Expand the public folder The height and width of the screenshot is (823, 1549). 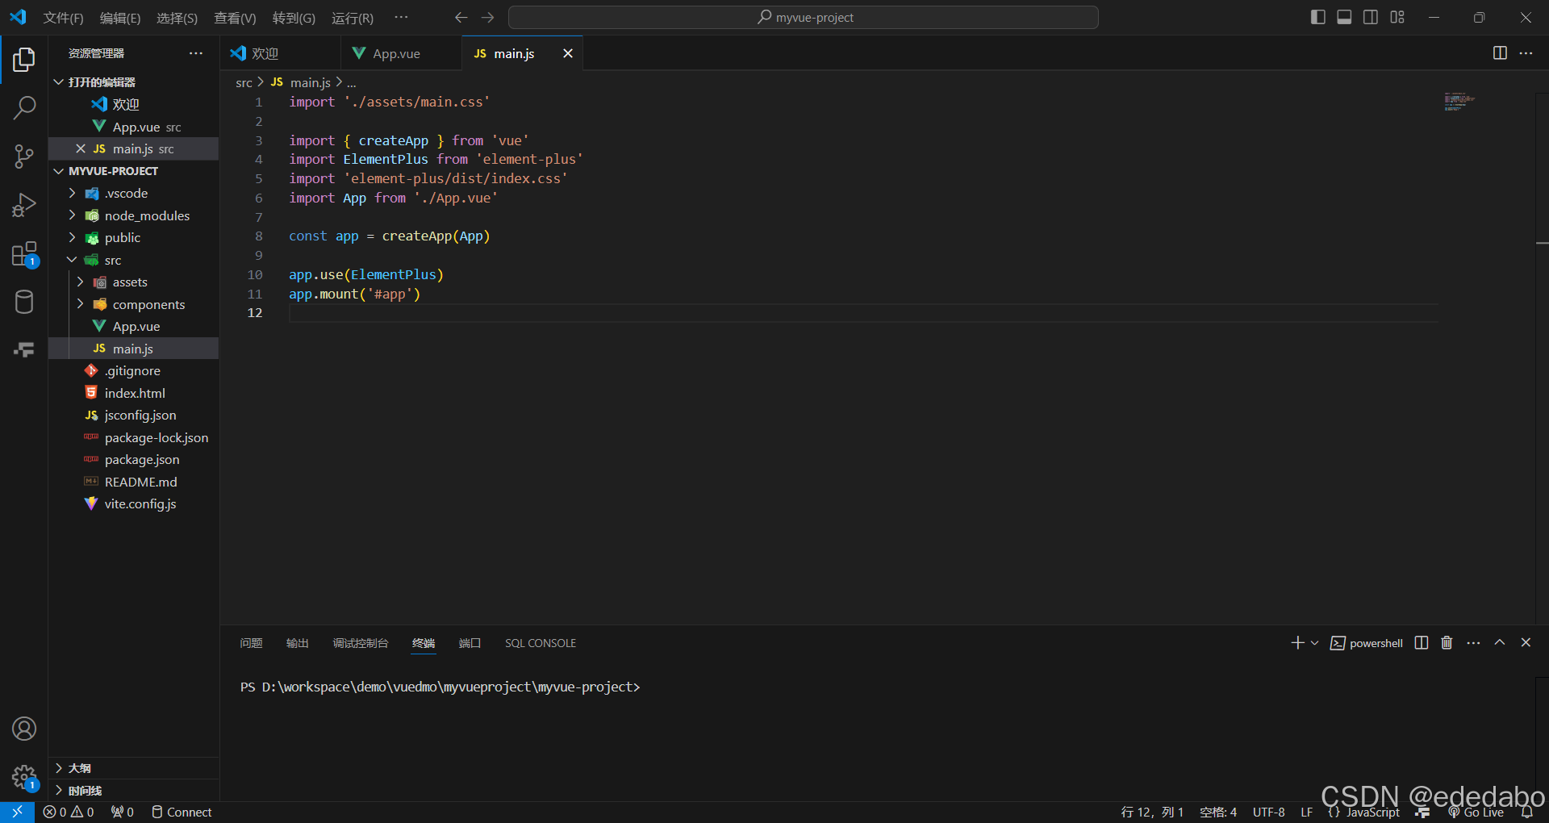(72, 237)
